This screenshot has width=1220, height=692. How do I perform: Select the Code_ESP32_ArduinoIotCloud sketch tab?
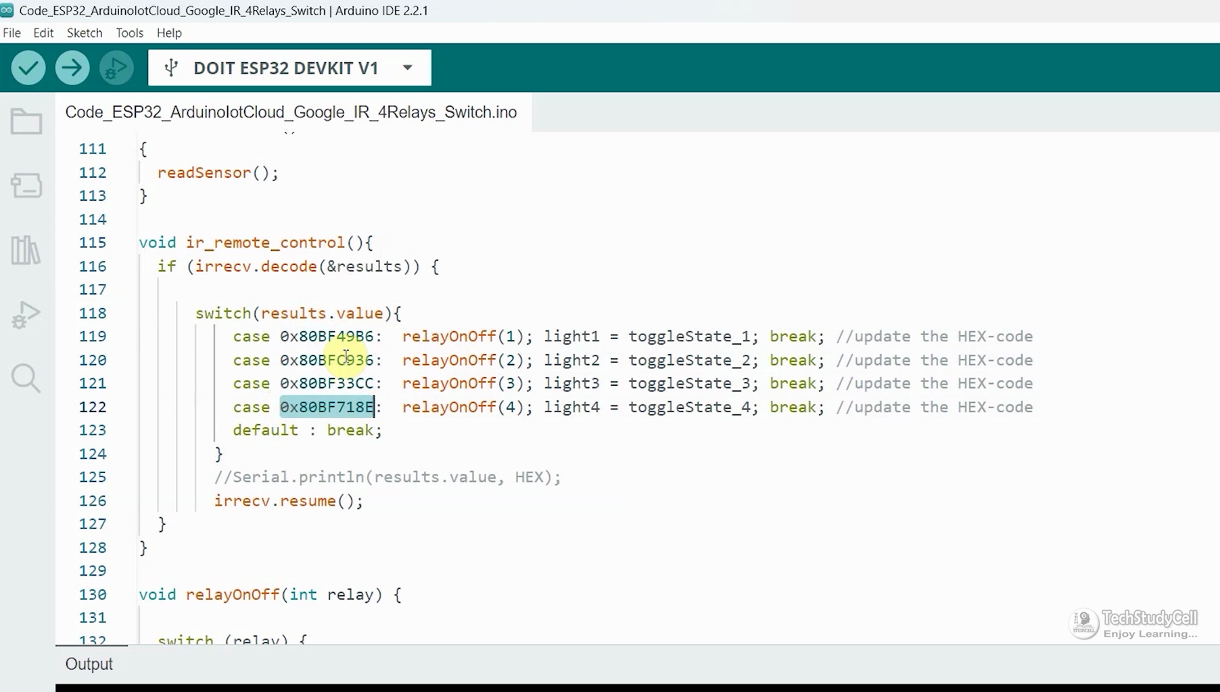[x=291, y=112]
